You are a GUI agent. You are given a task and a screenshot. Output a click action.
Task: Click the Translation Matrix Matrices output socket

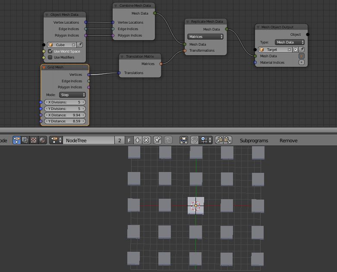click(161, 64)
